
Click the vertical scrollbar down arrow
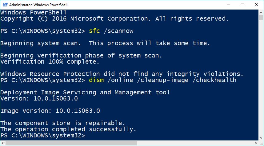click(x=261, y=138)
